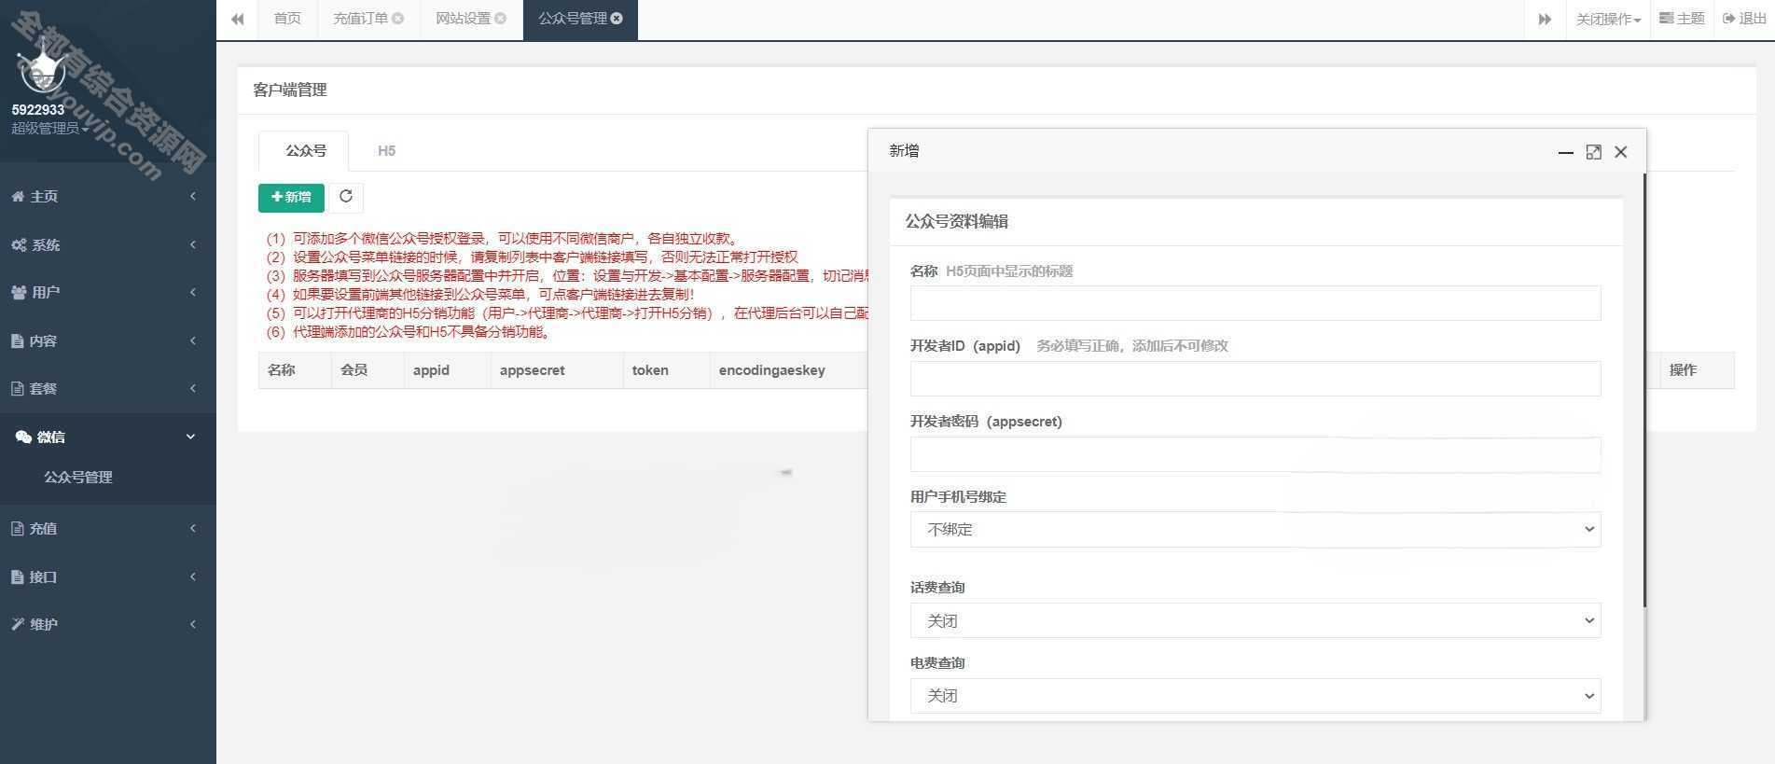Click the 开发者密码 (appsecret) input field

point(1255,454)
